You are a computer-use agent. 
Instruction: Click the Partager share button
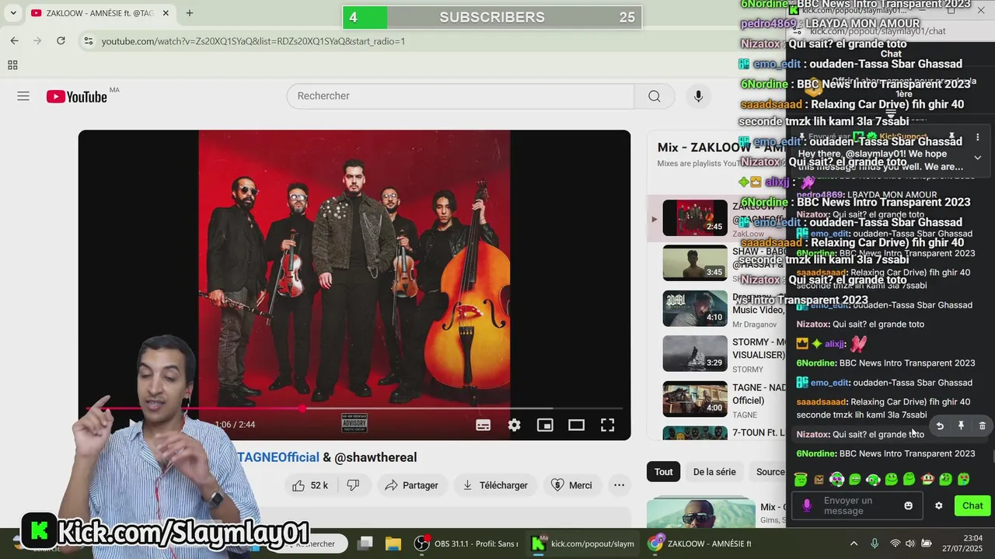click(x=411, y=485)
